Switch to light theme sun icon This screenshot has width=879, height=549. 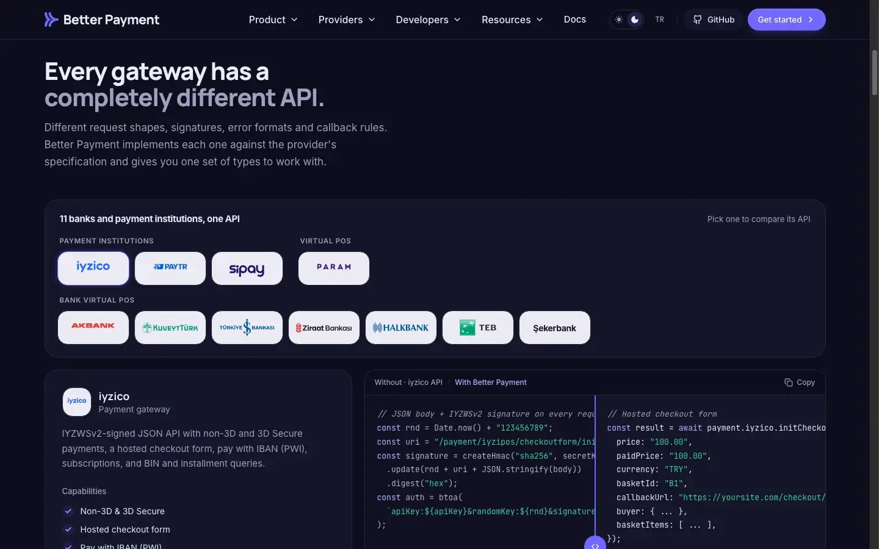(x=619, y=20)
